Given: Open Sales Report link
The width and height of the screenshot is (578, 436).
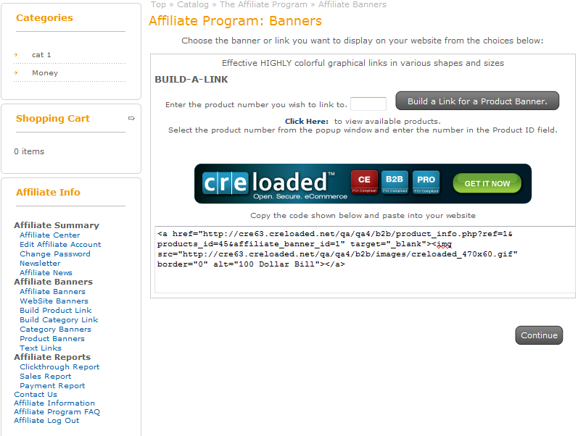Looking at the screenshot, I should [x=46, y=377].
